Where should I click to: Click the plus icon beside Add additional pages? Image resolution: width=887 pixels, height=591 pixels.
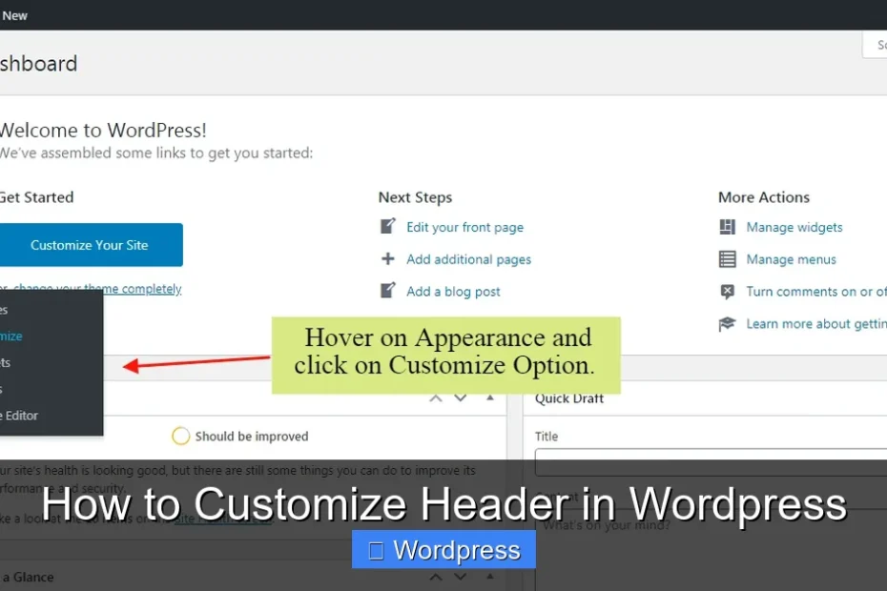(x=387, y=259)
